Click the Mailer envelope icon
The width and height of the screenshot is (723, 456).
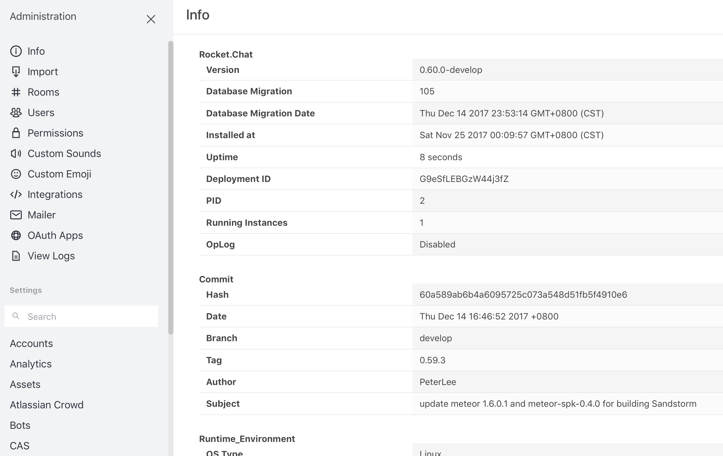pyautogui.click(x=16, y=215)
